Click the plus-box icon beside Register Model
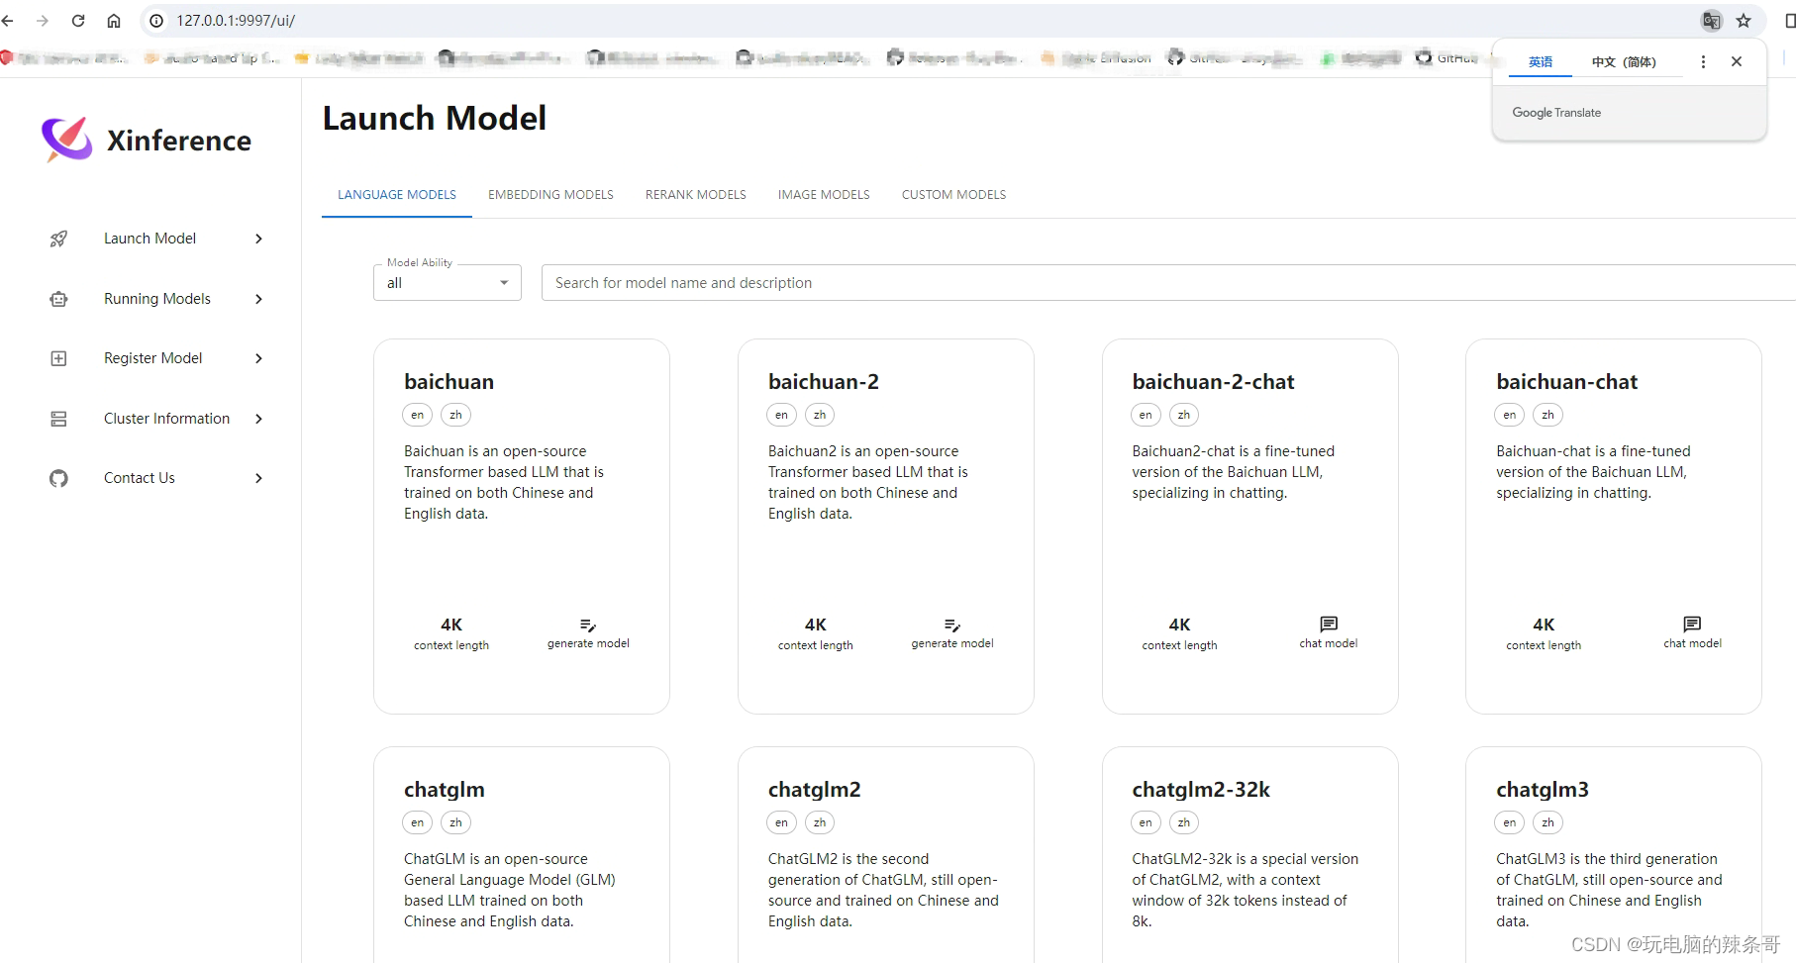 [58, 358]
